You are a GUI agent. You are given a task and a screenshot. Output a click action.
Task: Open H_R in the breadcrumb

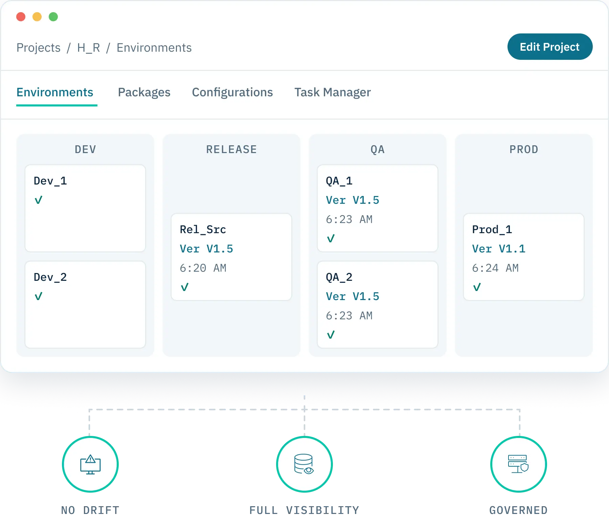coord(89,48)
